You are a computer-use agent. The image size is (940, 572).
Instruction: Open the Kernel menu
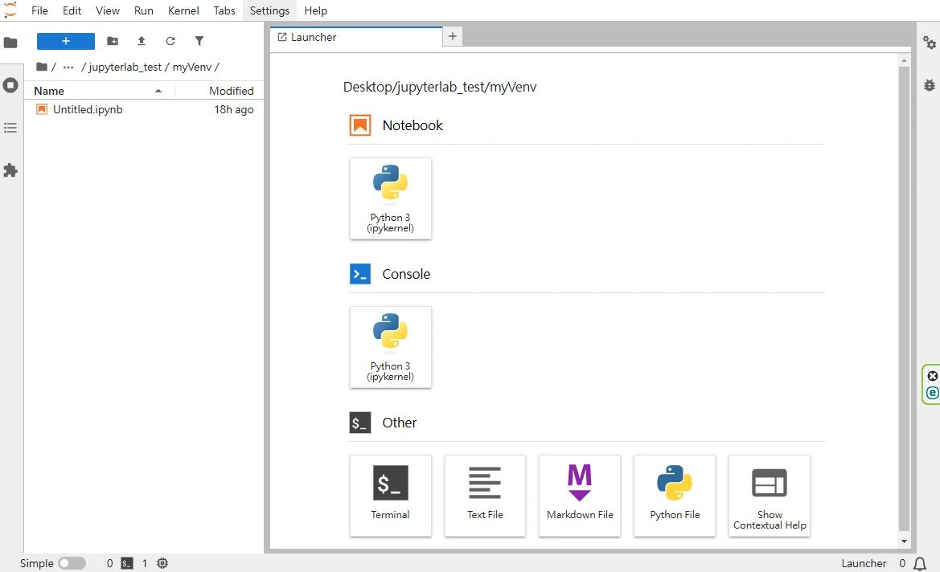183,10
